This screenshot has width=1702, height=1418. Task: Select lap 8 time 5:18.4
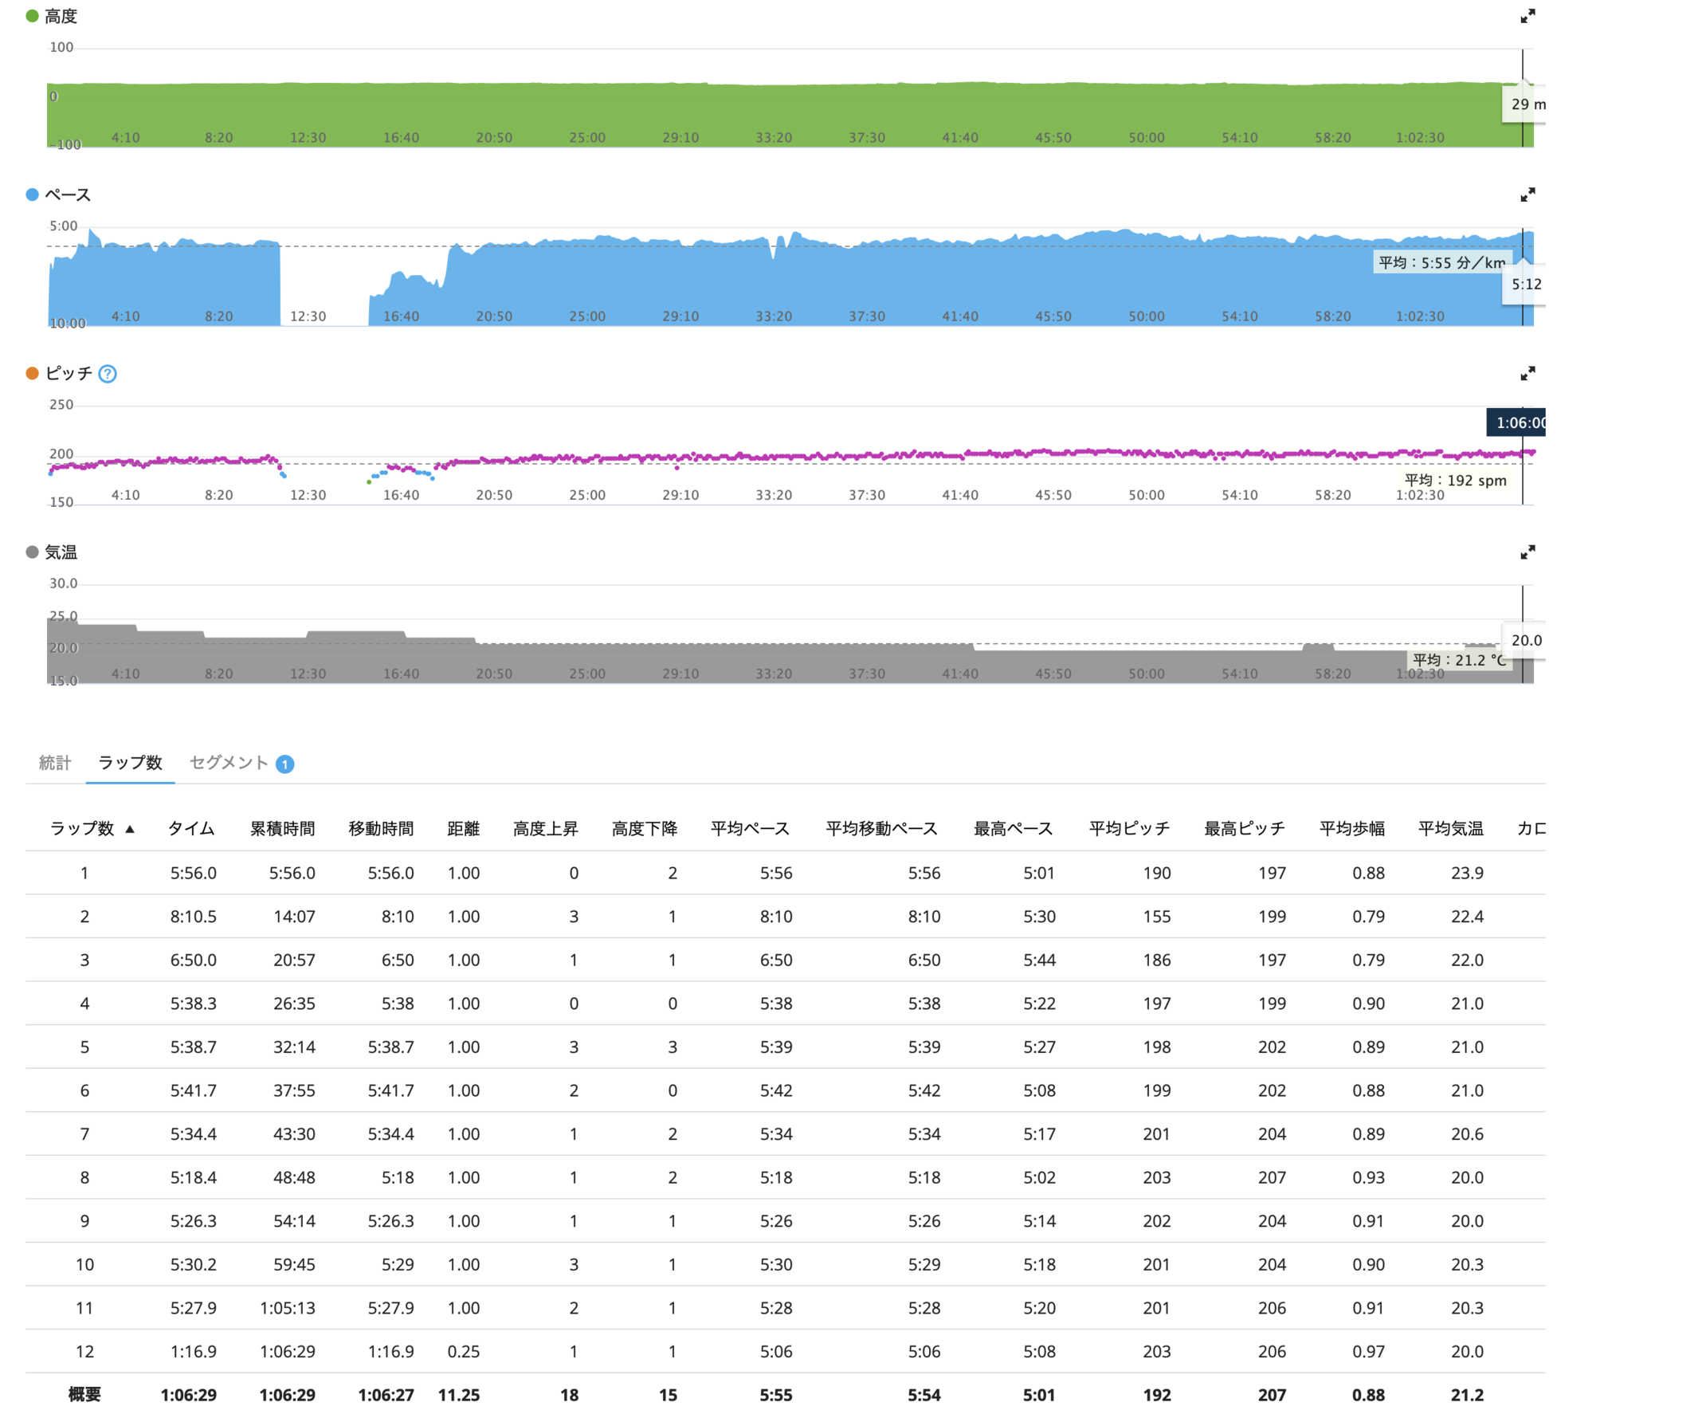tap(193, 1178)
